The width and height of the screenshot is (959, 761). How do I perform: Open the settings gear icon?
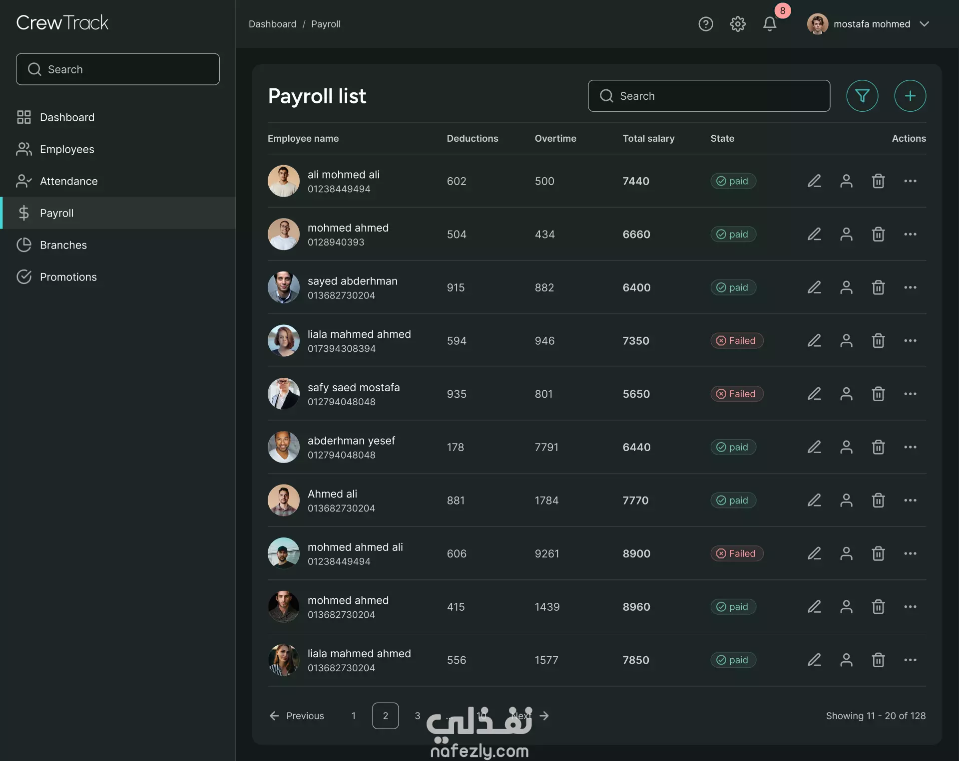click(x=737, y=24)
